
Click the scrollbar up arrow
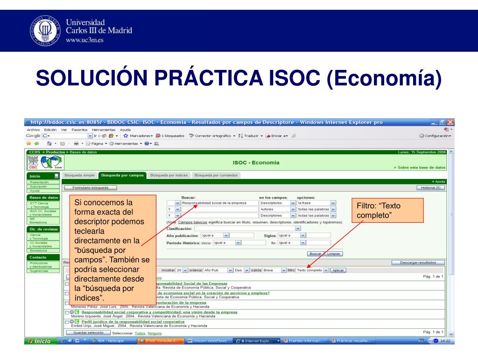point(451,151)
